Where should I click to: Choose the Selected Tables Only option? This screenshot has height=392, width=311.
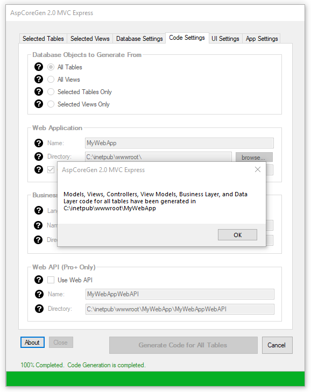point(51,92)
